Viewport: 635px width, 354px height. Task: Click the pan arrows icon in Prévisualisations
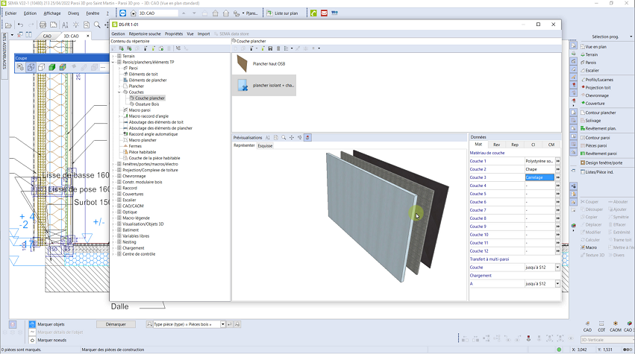[x=292, y=138]
